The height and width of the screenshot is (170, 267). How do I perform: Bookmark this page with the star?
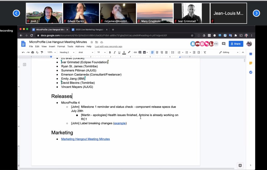[192, 35]
